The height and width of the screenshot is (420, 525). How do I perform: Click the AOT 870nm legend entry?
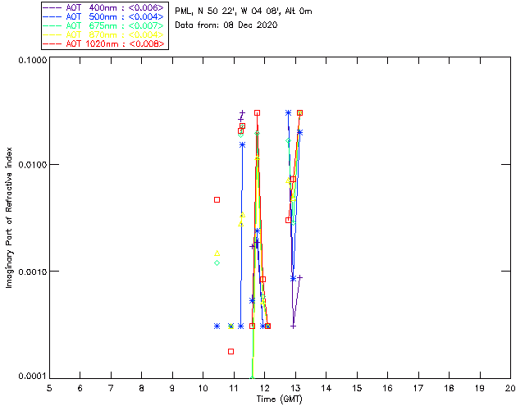104,34
